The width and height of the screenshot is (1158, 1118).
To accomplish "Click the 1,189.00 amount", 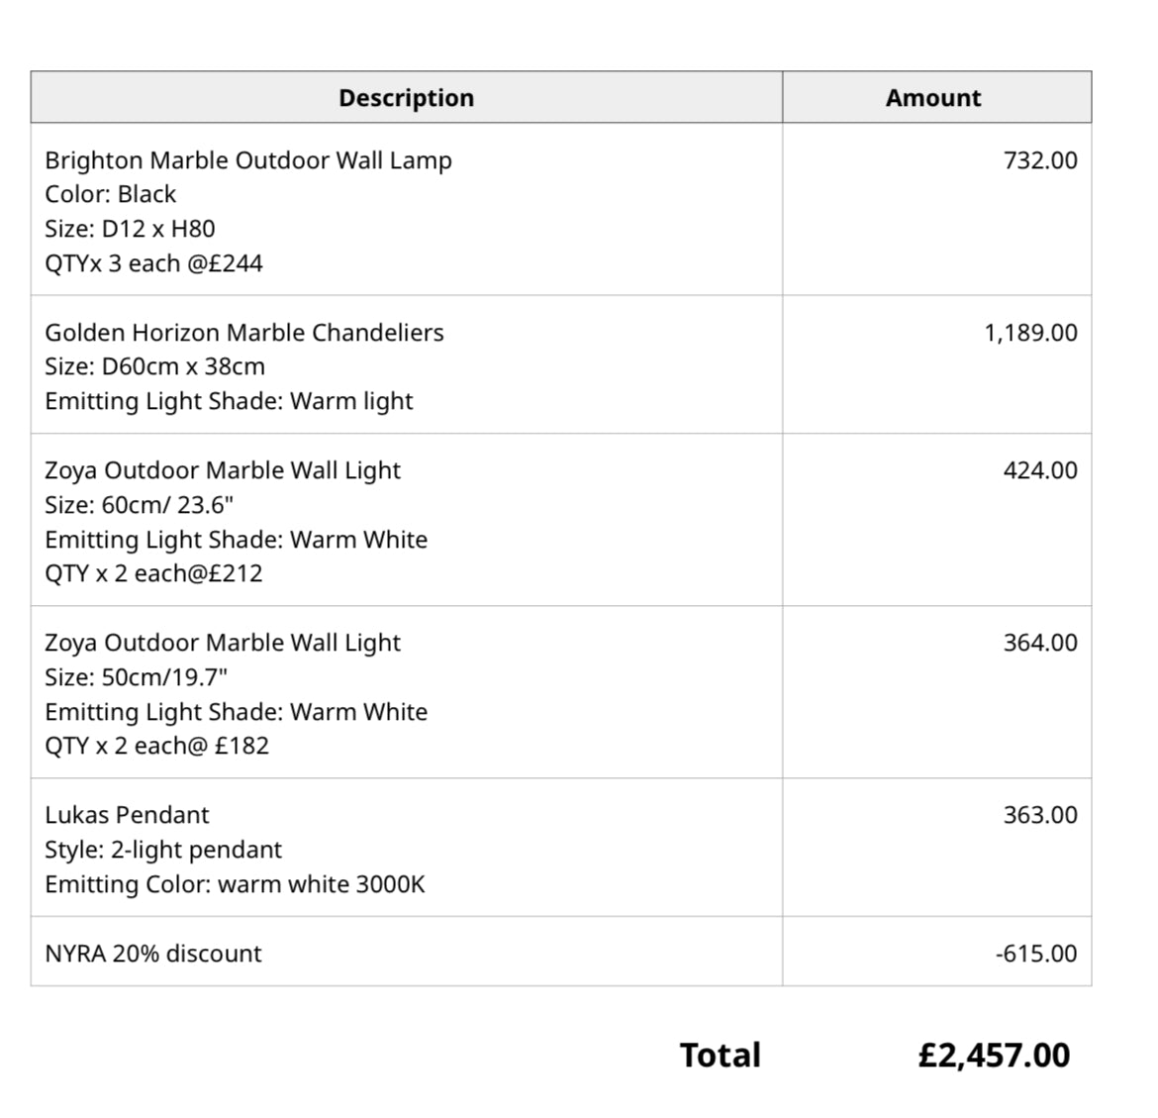I will pos(1030,333).
